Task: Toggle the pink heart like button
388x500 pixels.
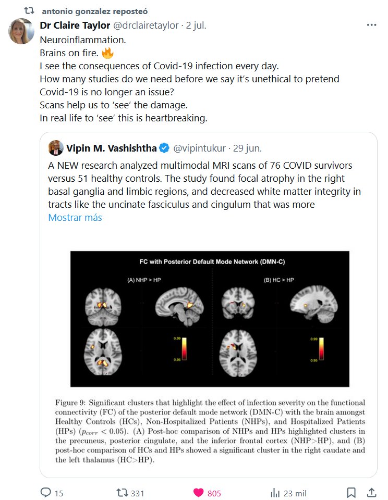Action: [x=198, y=493]
